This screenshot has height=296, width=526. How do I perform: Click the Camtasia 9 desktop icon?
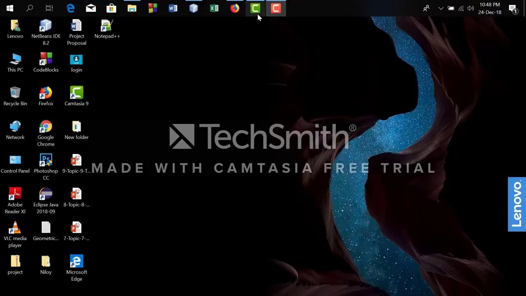coord(76,94)
